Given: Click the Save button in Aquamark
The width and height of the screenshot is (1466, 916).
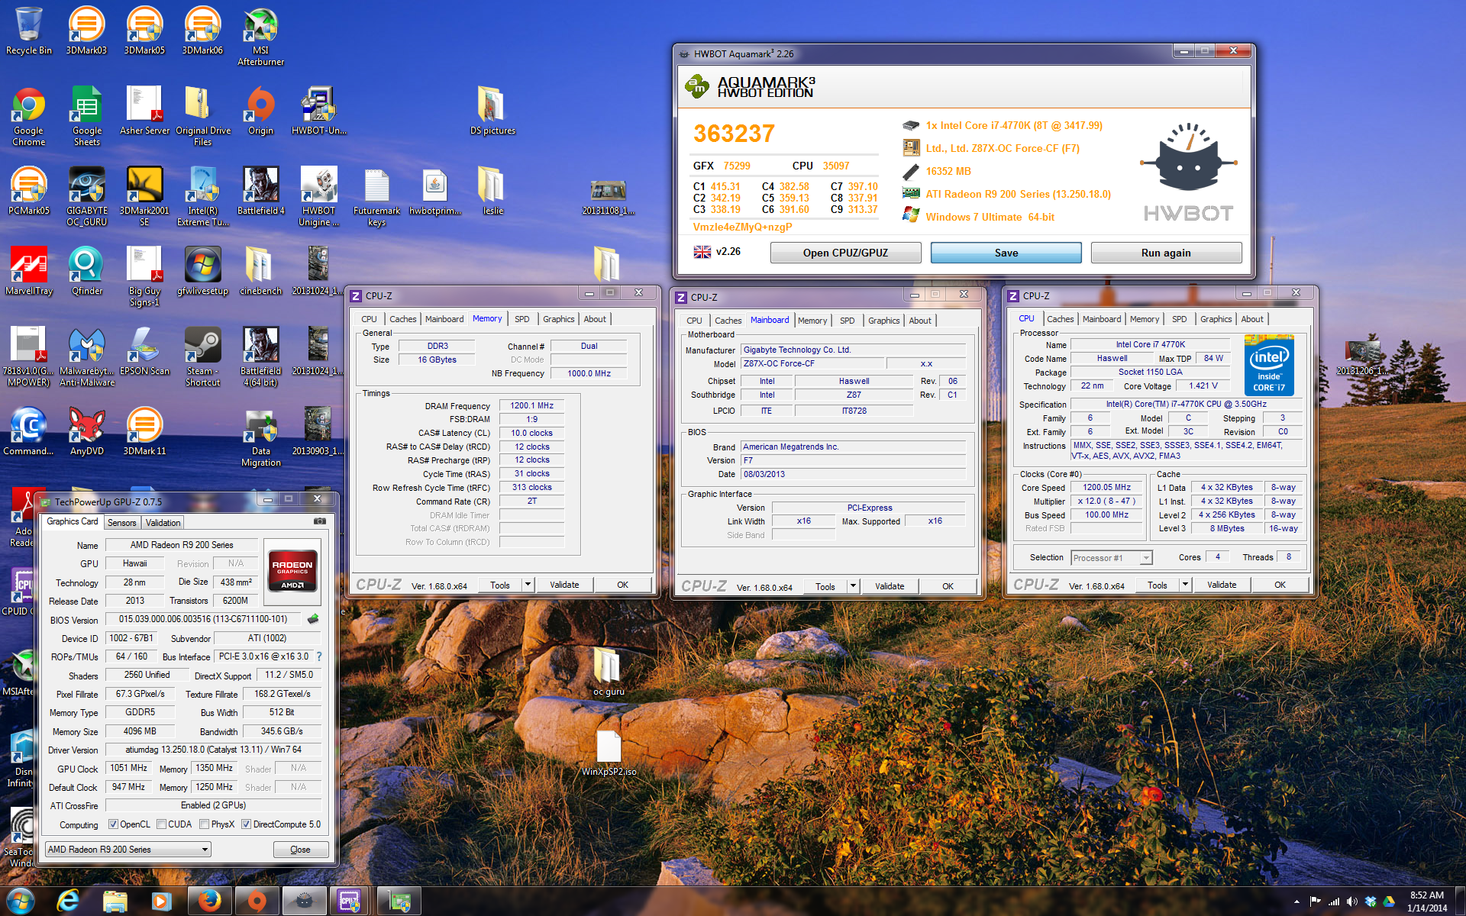Looking at the screenshot, I should [x=1006, y=253].
